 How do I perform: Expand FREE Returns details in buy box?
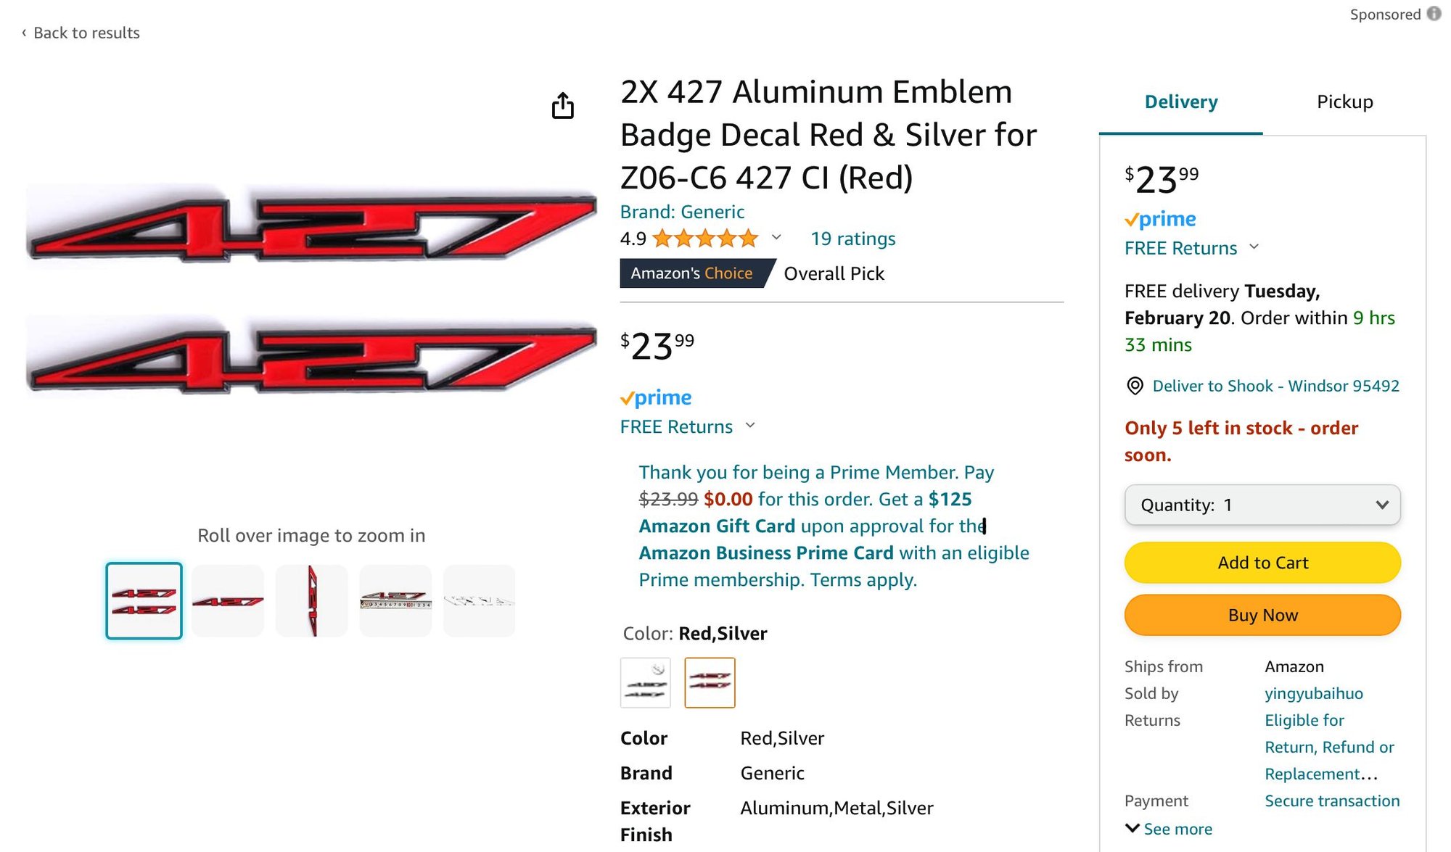click(1254, 247)
